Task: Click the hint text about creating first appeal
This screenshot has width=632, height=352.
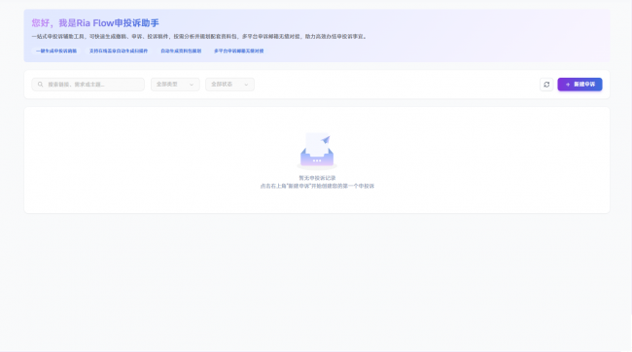Action: [x=317, y=186]
